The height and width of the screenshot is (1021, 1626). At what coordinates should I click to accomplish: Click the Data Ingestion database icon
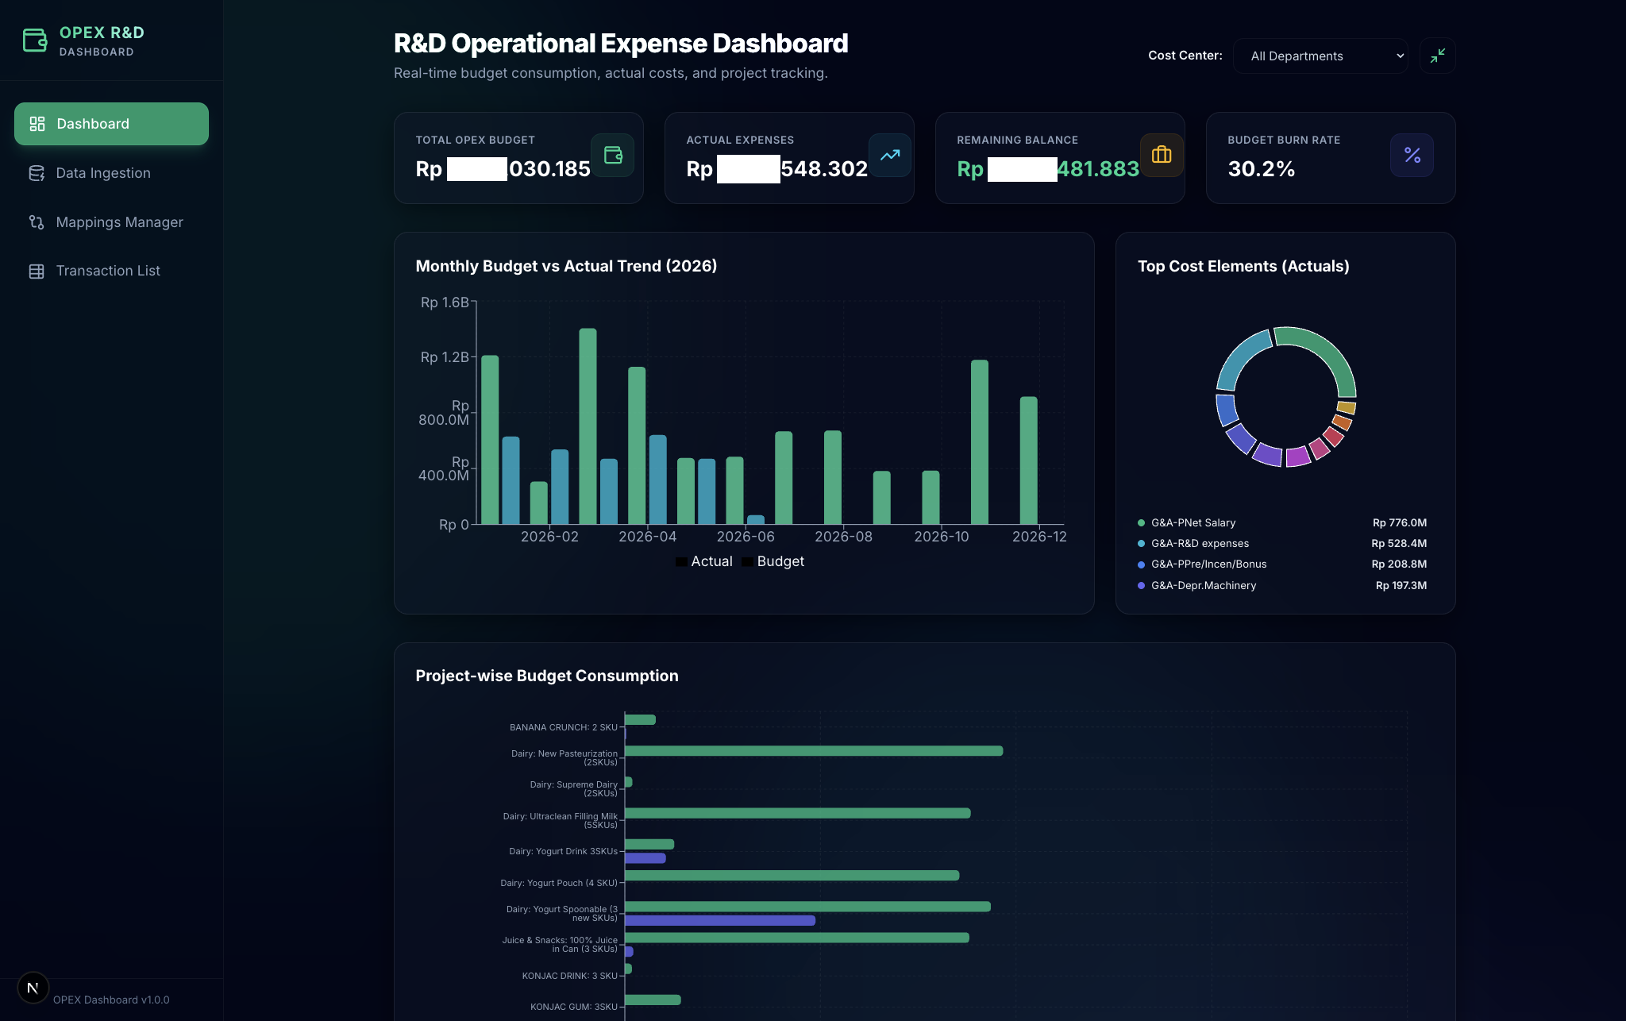coord(37,173)
